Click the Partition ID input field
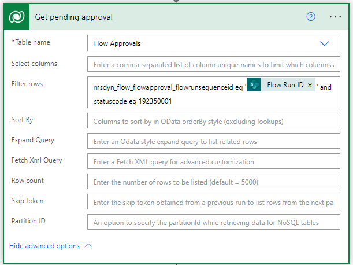 (x=213, y=222)
